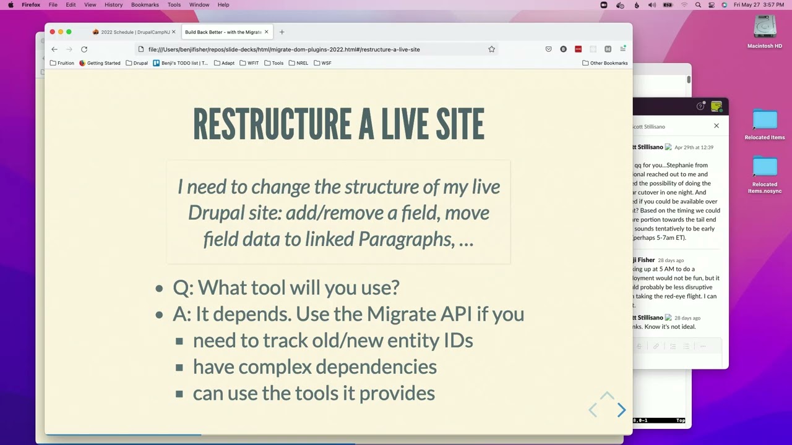
Task: Open the Pocket save icon in toolbar
Action: 548,49
